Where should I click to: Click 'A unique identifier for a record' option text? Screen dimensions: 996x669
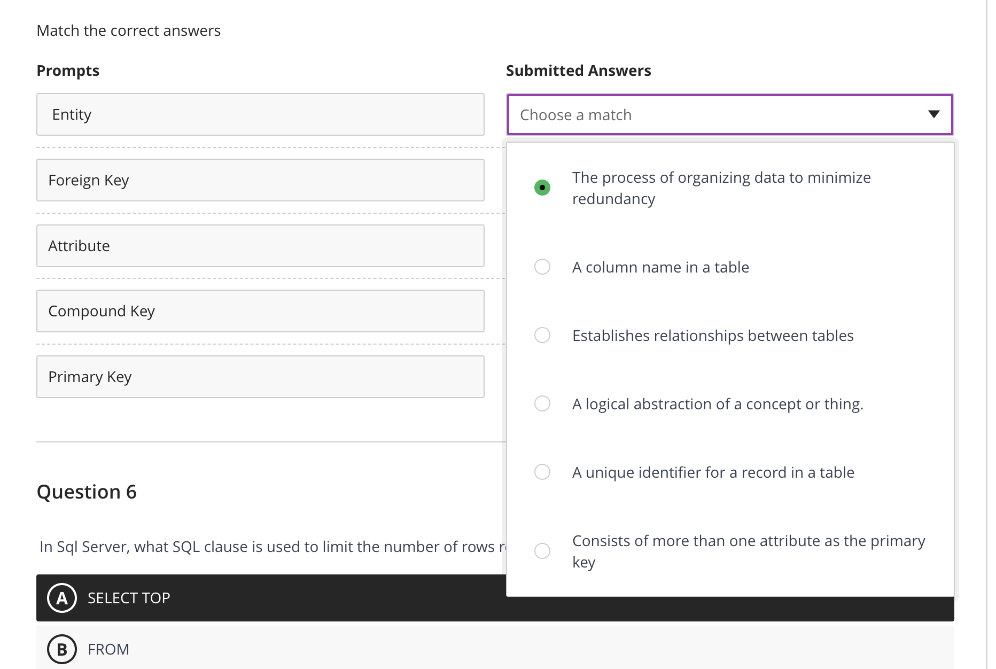point(713,472)
